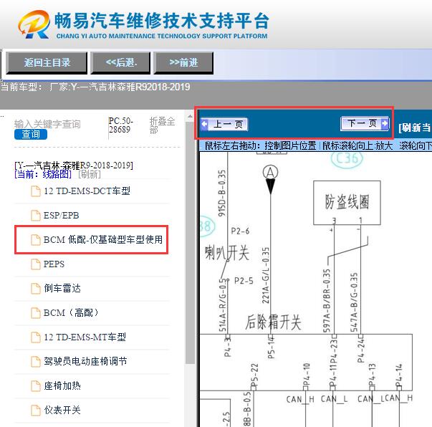
Task: Click file icon beside 12 TD-EMS-DCT车型
Action: pos(36,191)
